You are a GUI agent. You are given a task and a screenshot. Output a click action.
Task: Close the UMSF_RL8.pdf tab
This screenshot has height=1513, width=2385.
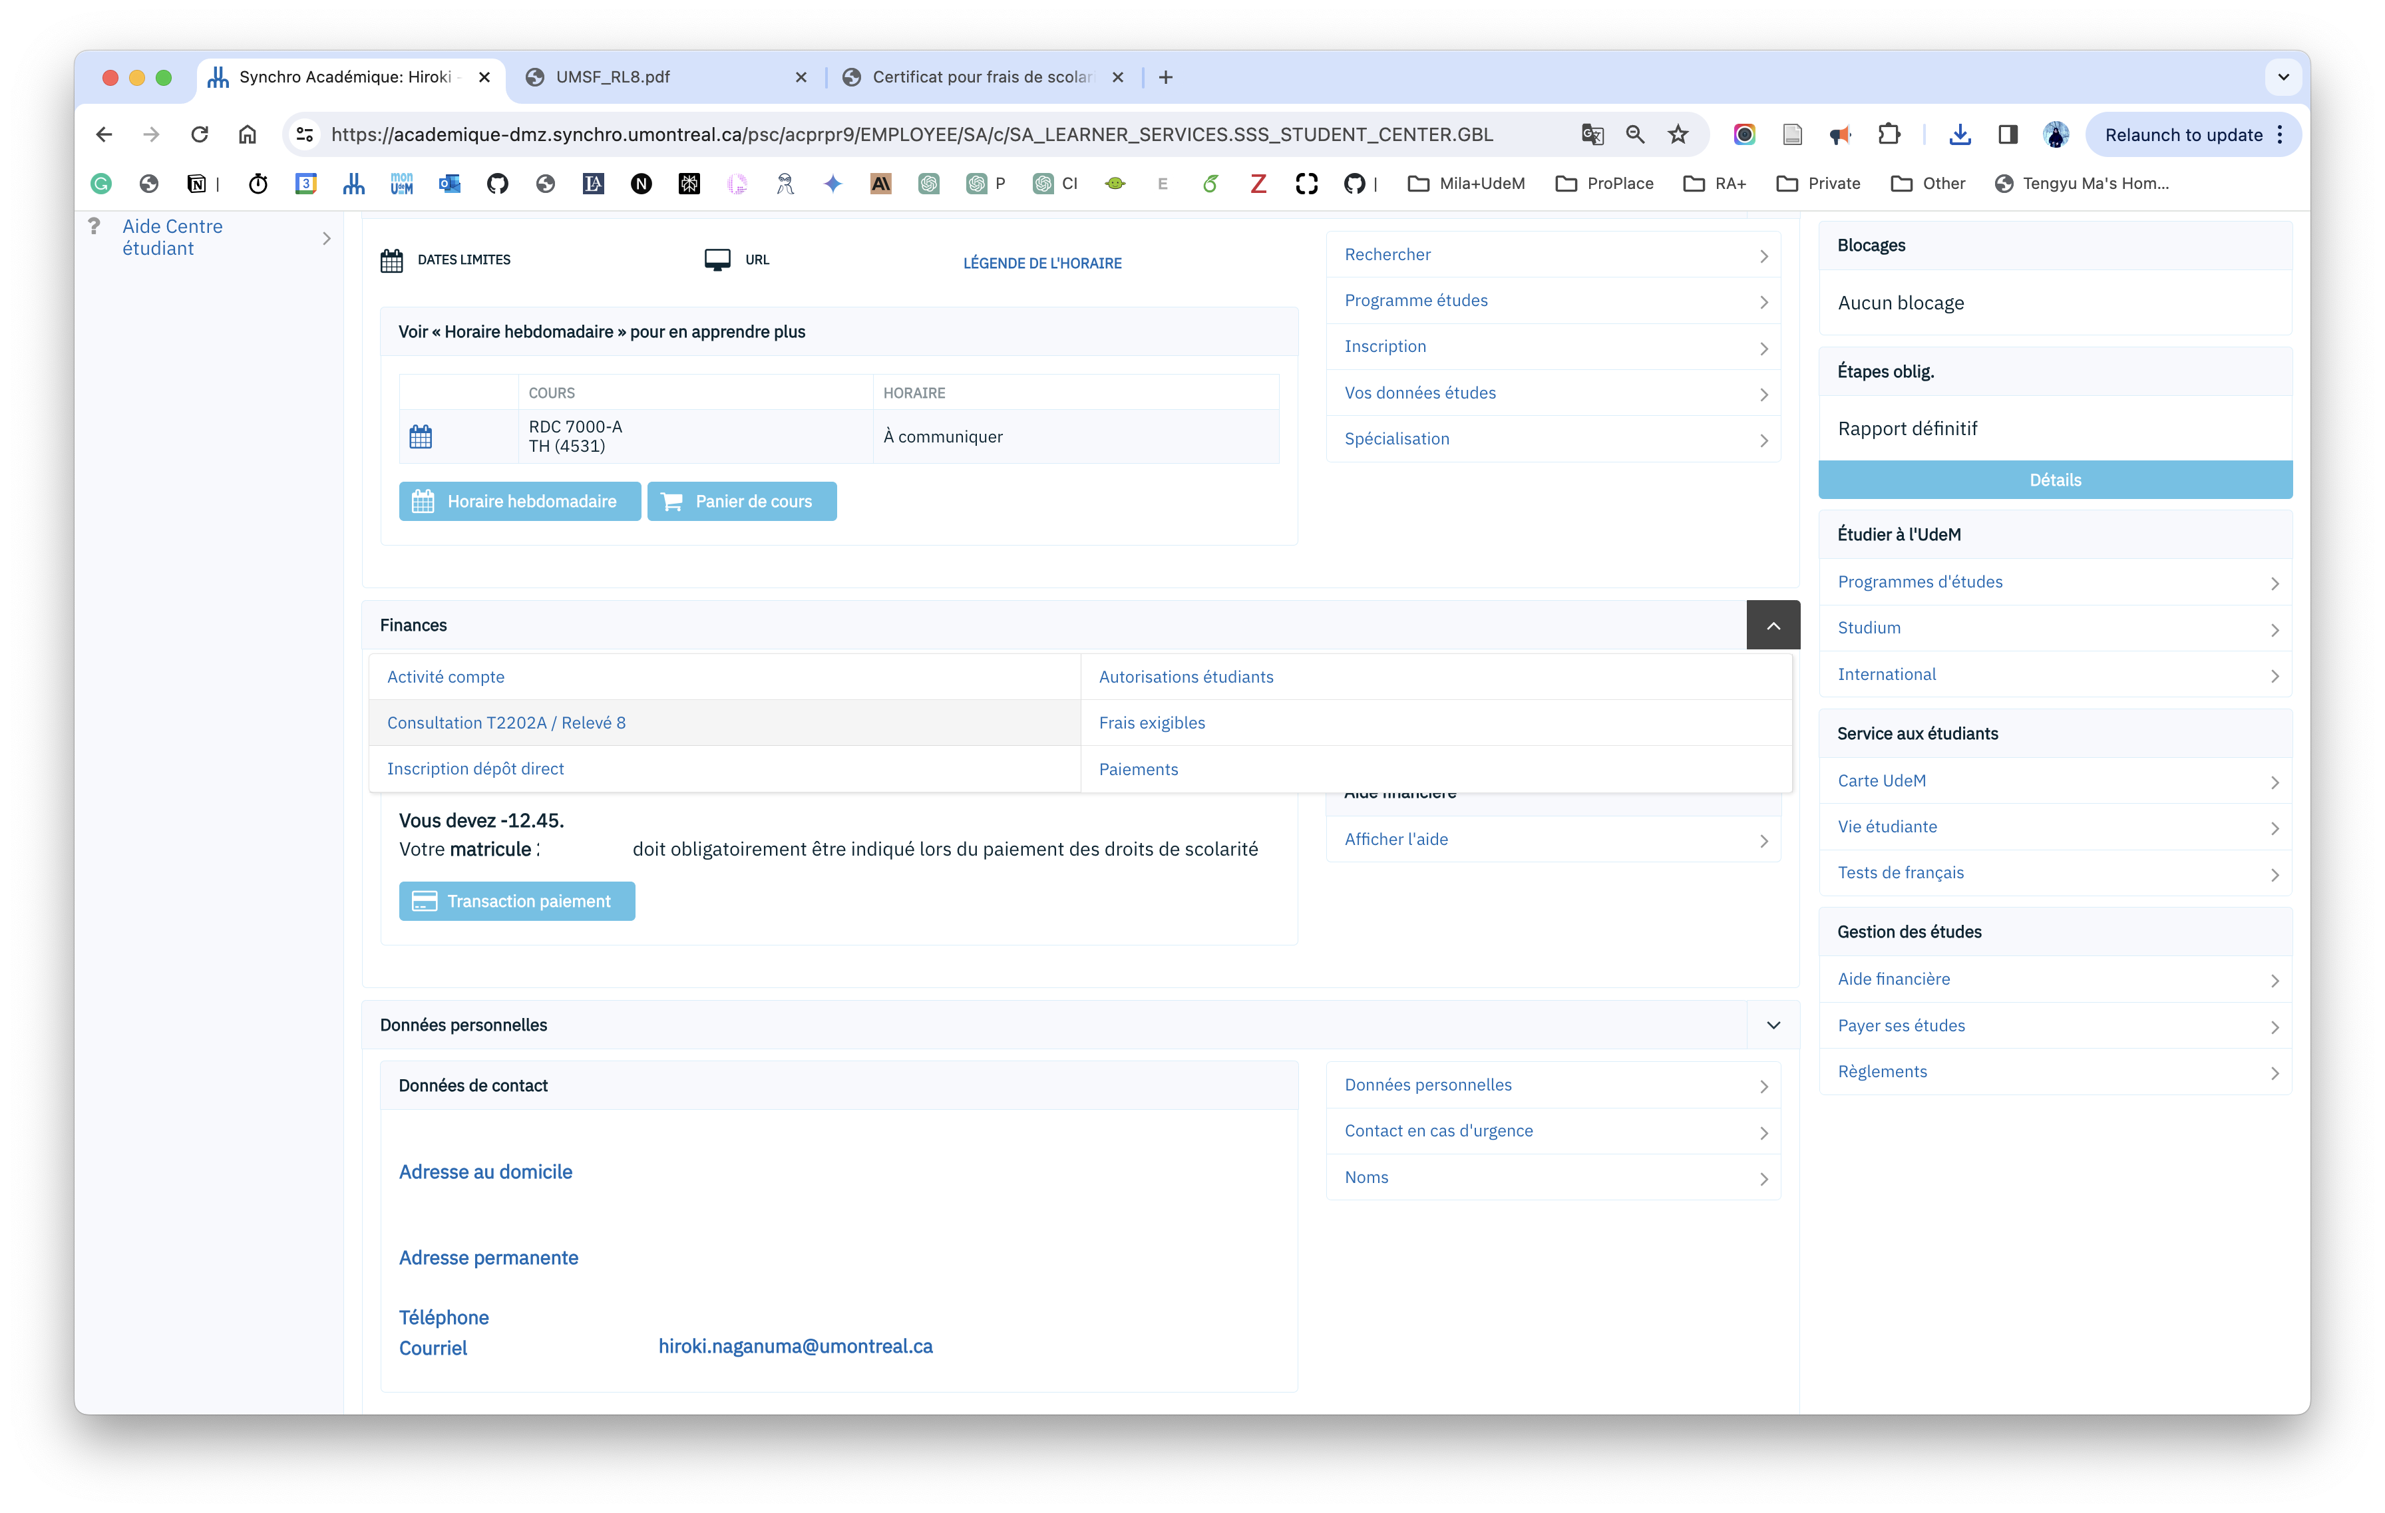pyautogui.click(x=801, y=77)
